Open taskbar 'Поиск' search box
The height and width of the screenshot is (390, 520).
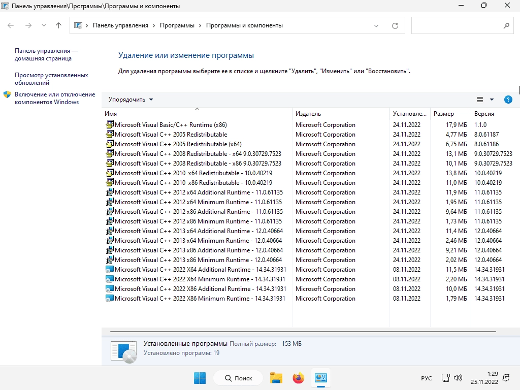pyautogui.click(x=239, y=378)
